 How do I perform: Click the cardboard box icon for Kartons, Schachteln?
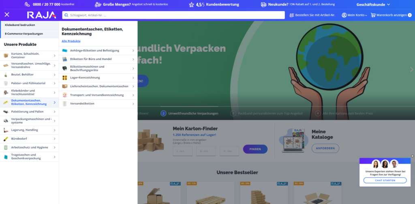click(6, 55)
